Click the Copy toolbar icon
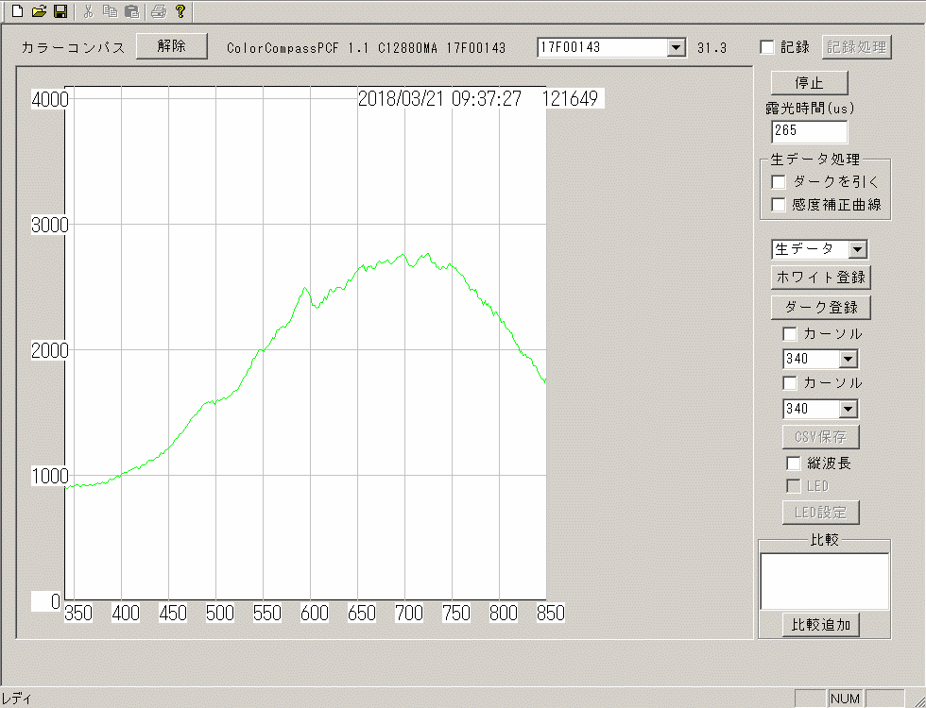Viewport: 926px width, 708px height. [110, 11]
